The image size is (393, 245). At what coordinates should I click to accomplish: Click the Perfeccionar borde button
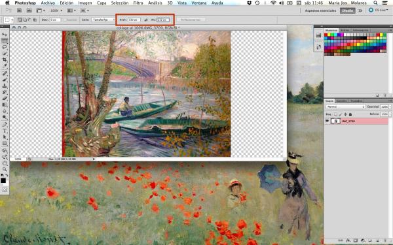(191, 20)
